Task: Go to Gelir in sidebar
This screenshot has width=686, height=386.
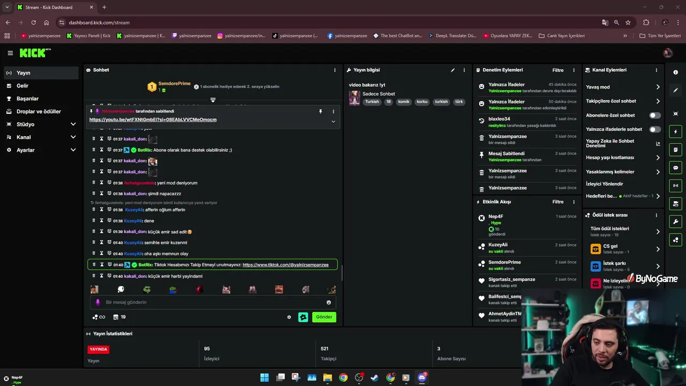Action: coord(42,86)
